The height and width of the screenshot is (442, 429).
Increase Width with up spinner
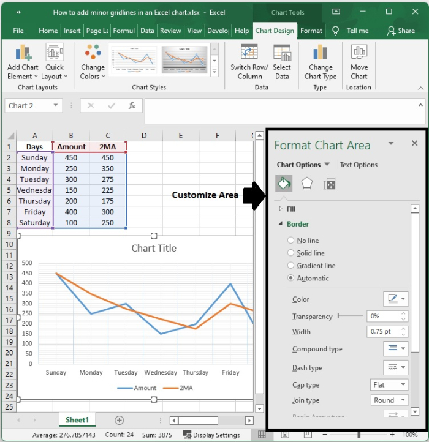coord(404,329)
